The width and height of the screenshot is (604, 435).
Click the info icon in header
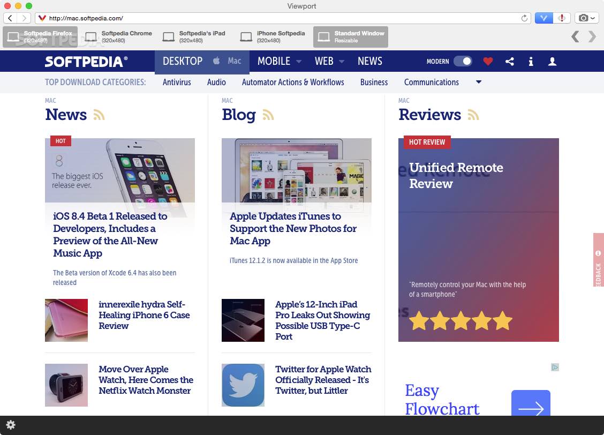pyautogui.click(x=531, y=61)
